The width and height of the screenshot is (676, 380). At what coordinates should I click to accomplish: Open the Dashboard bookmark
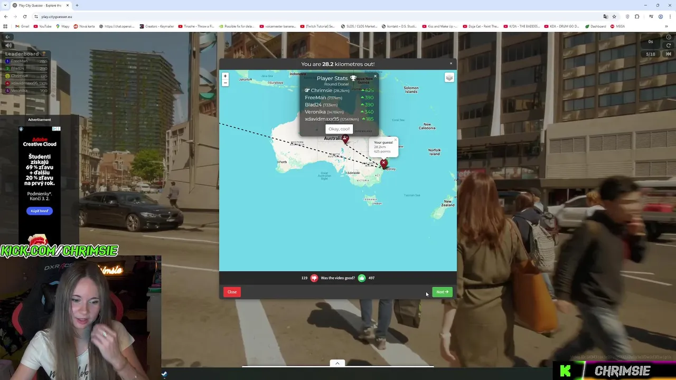click(x=595, y=26)
